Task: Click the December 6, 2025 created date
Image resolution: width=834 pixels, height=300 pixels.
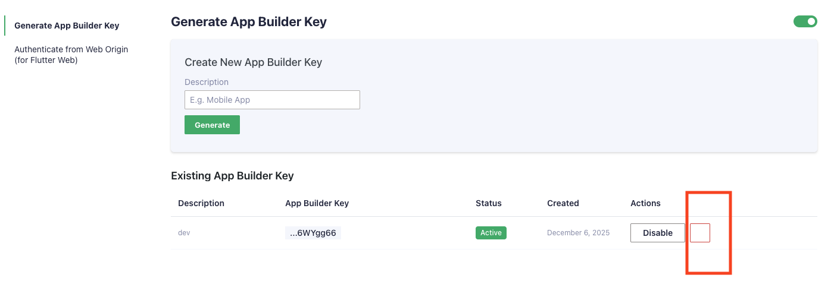Action: tap(578, 233)
